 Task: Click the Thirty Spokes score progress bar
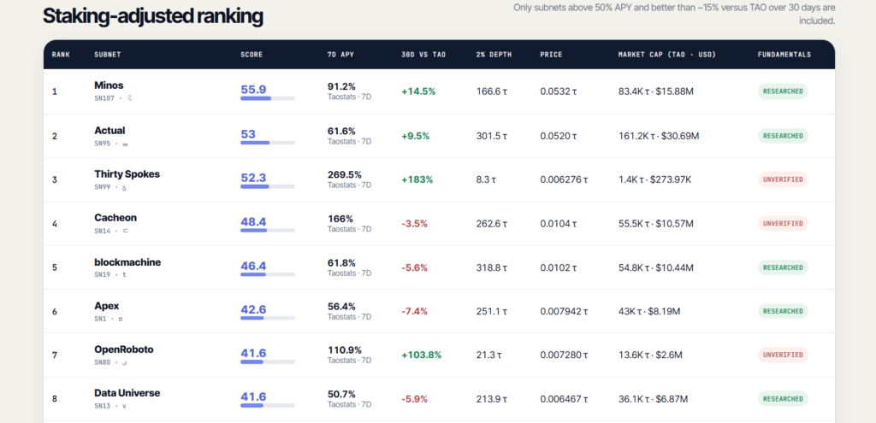(x=268, y=186)
